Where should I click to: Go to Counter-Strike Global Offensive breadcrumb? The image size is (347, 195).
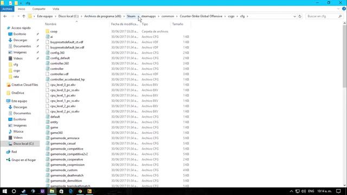coord(201,16)
